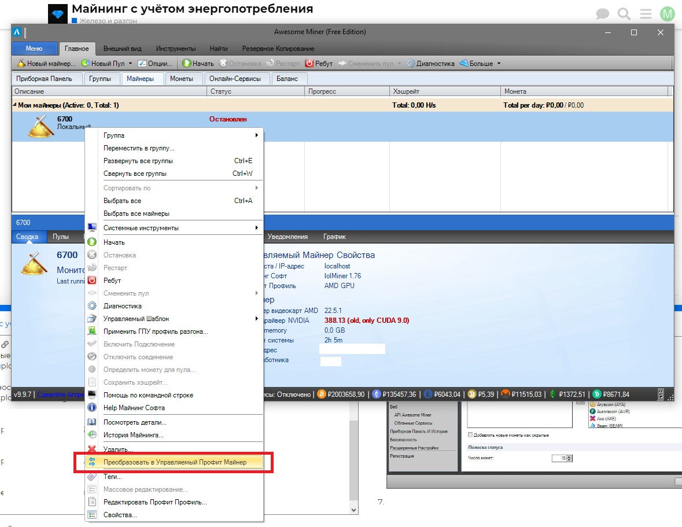
Task: Open the Новый Пул dropdown arrow
Action: click(x=130, y=64)
